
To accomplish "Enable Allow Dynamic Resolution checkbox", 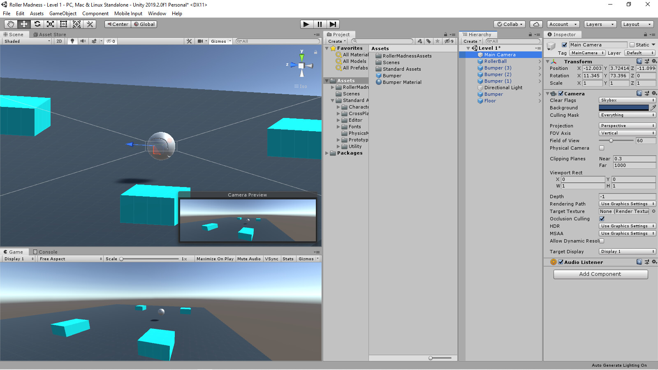I will coord(602,241).
